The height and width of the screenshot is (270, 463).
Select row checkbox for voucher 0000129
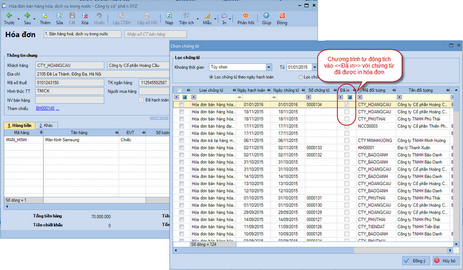coord(181,212)
